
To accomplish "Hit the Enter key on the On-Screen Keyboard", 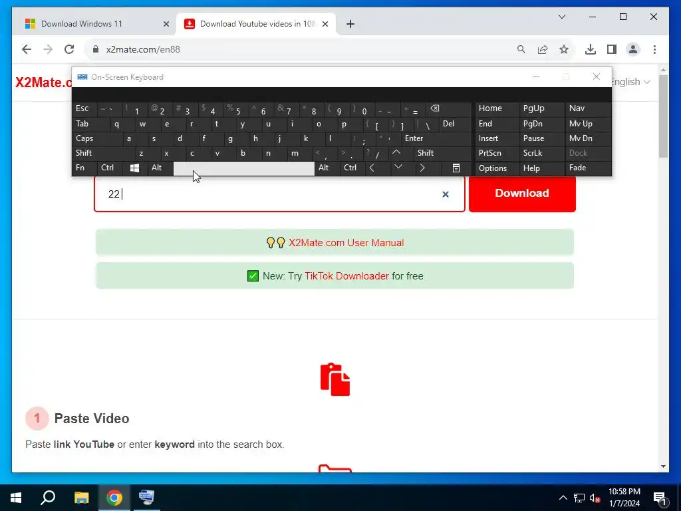I will tap(436, 138).
